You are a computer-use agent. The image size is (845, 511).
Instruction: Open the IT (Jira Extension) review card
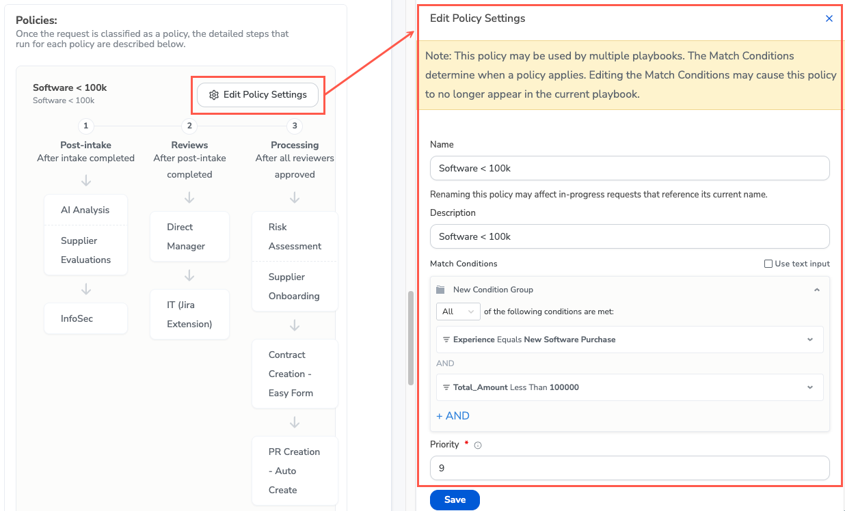point(189,314)
